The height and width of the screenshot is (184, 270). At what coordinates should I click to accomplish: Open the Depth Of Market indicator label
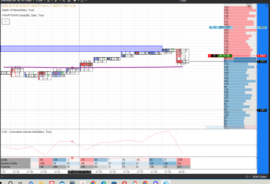tap(18, 10)
